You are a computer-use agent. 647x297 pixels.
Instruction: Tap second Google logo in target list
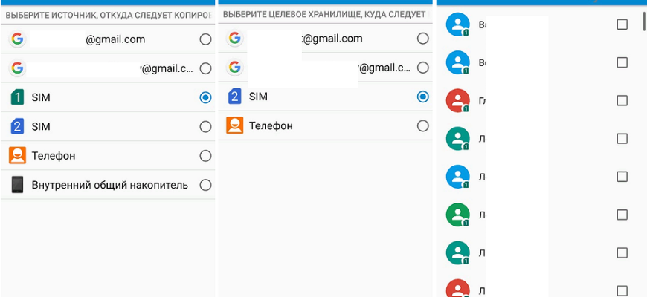pos(234,67)
